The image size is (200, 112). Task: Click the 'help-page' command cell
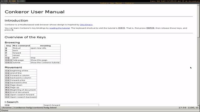(21, 60)
